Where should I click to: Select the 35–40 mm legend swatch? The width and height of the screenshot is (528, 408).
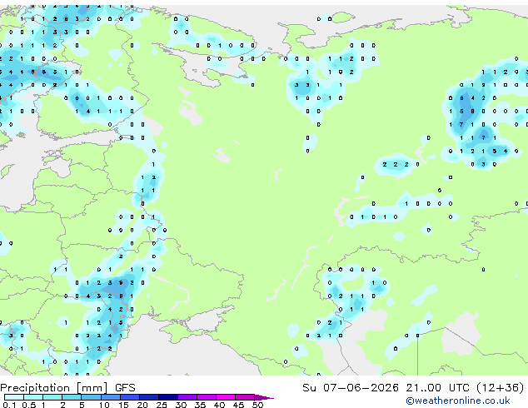(x=206, y=397)
